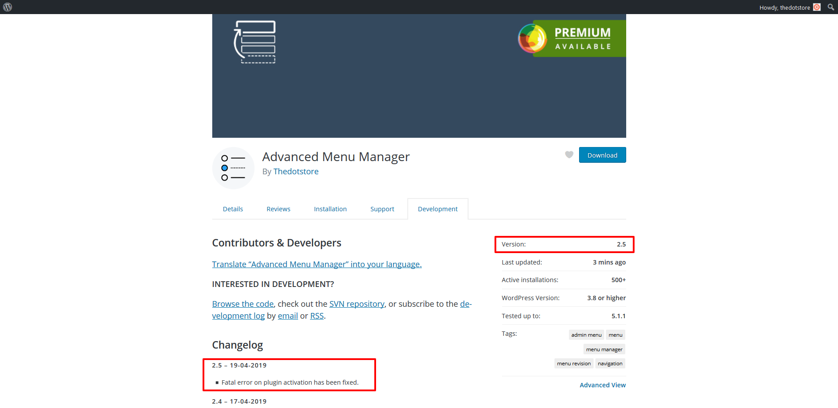Click the 2.5 – 19-04-2019 changelog entry

pos(239,365)
